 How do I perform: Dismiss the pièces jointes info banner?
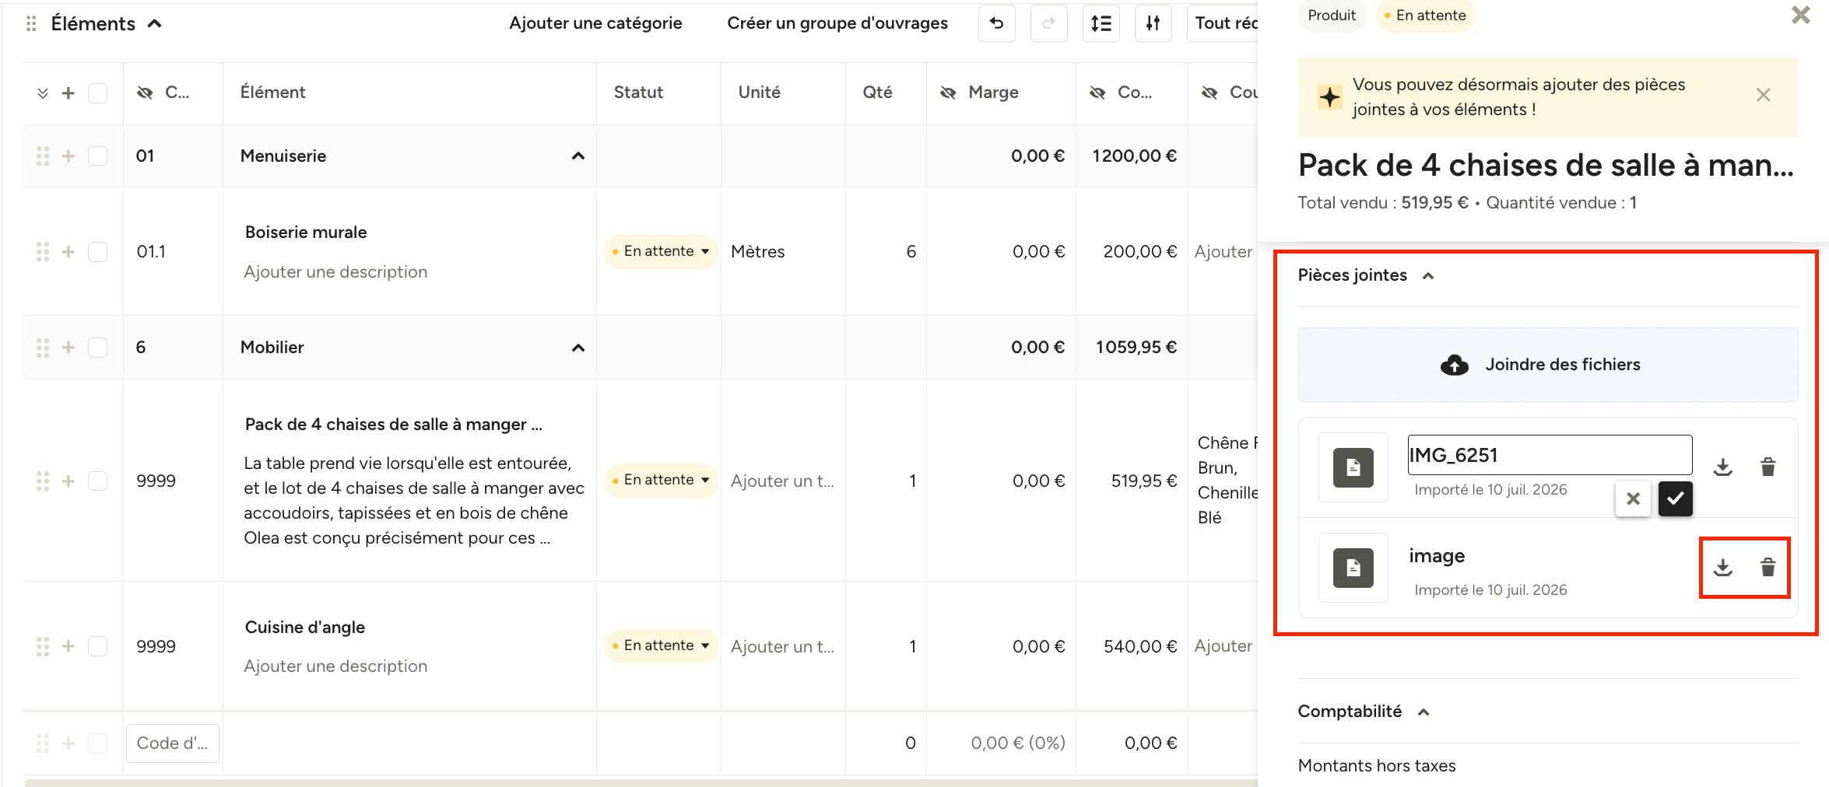point(1764,95)
